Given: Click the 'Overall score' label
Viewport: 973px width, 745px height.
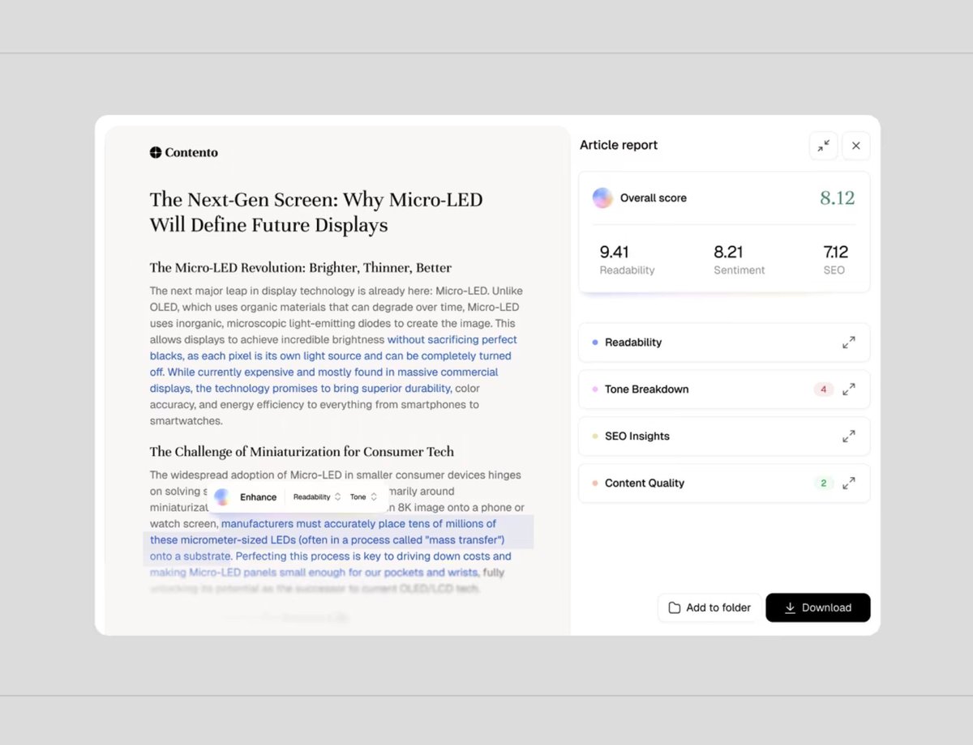Looking at the screenshot, I should [x=654, y=198].
